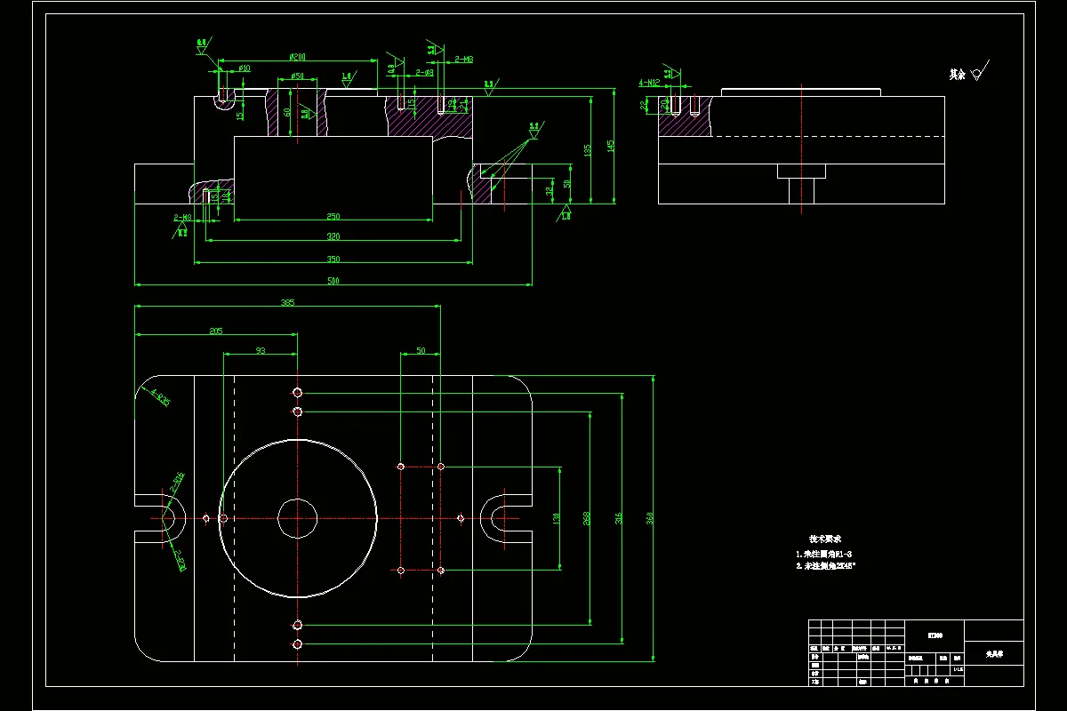Click the ø200 diameter dimension text
The width and height of the screenshot is (1067, 711).
pyautogui.click(x=298, y=57)
